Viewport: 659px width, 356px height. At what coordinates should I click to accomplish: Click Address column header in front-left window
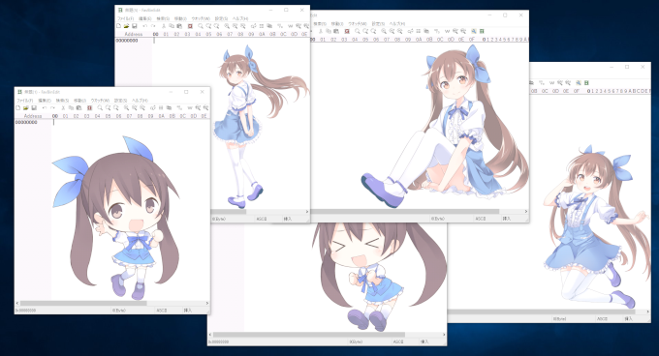click(33, 116)
